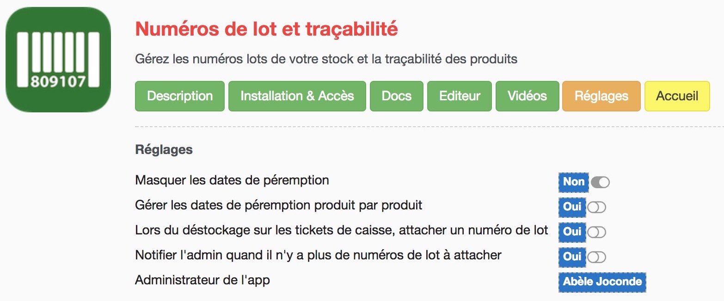This screenshot has width=724, height=301.
Task: Open the orange Réglages tab
Action: coord(601,96)
